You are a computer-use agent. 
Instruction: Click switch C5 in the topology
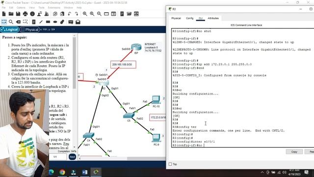click(129, 116)
